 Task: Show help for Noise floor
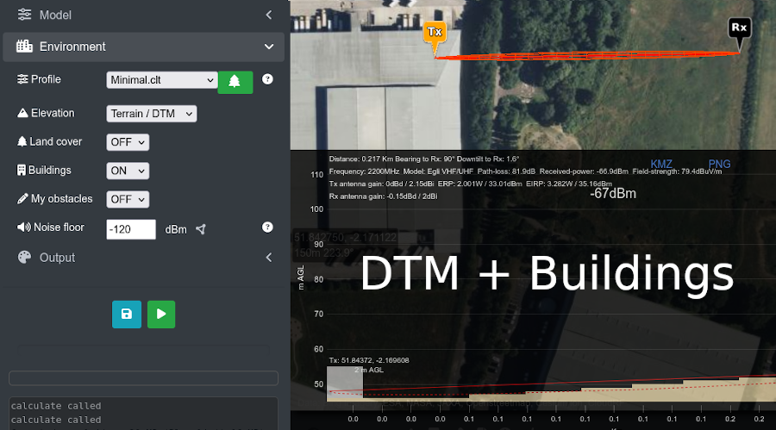pos(267,227)
